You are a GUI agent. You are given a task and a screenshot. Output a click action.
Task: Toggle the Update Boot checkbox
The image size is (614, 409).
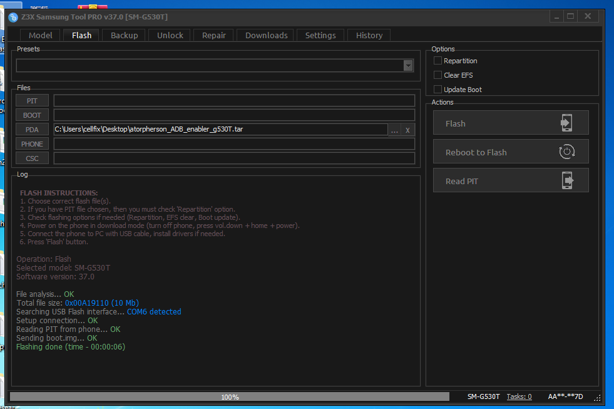point(437,90)
